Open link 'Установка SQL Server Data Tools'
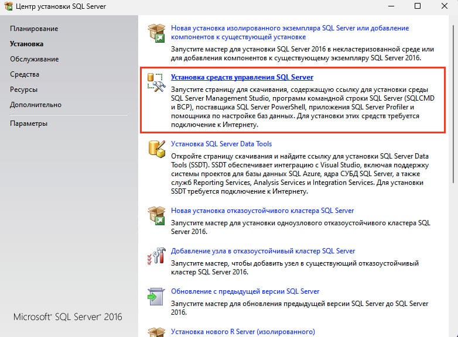 click(221, 144)
